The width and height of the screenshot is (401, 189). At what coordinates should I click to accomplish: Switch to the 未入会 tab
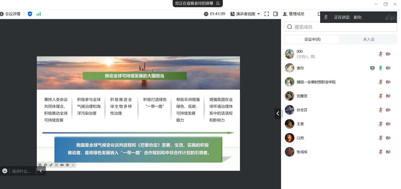click(x=369, y=39)
